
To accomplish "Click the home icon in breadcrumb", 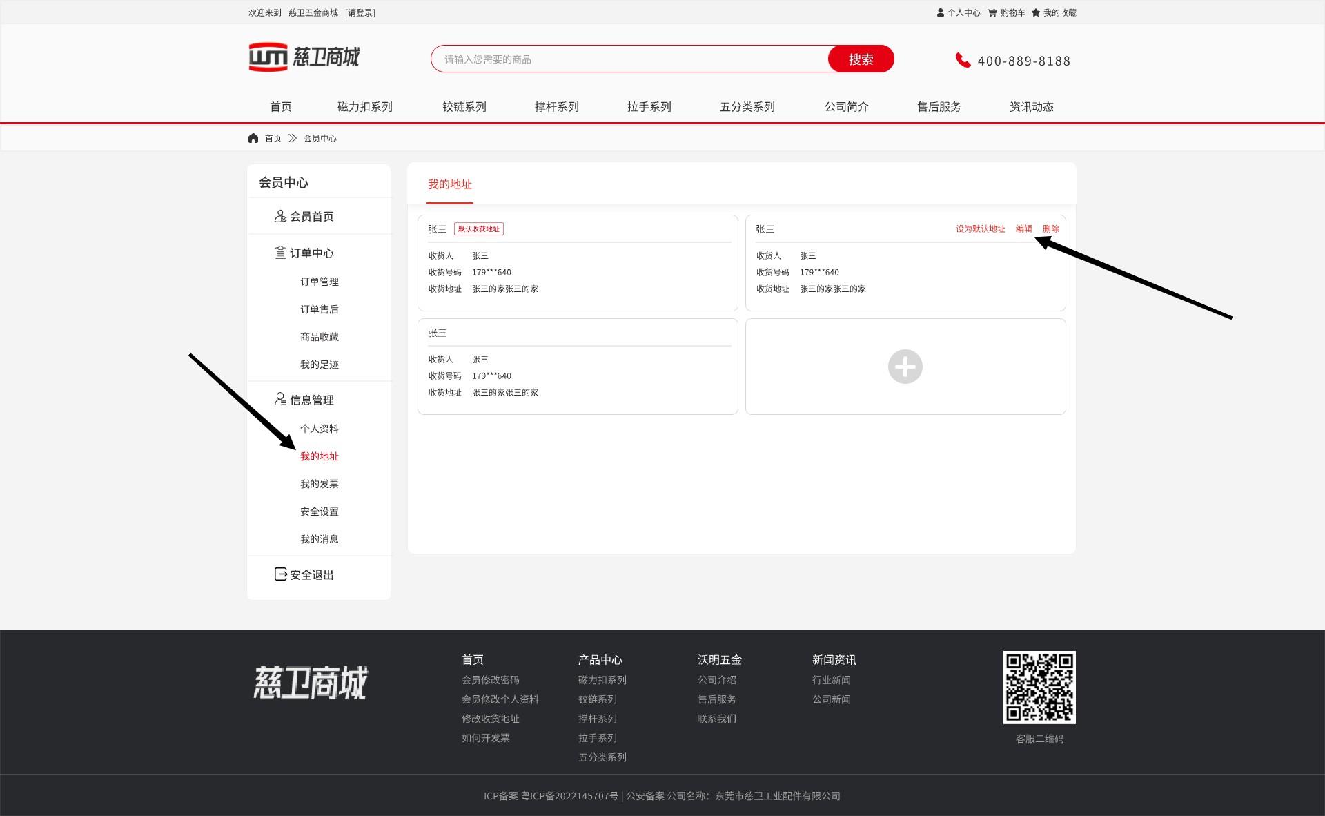I will (x=253, y=138).
